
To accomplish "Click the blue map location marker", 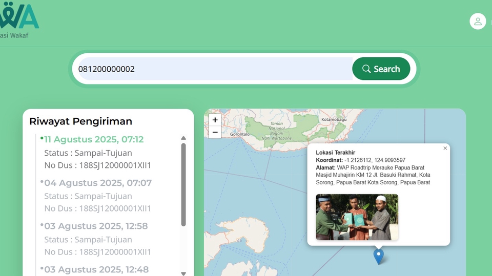I will click(378, 256).
